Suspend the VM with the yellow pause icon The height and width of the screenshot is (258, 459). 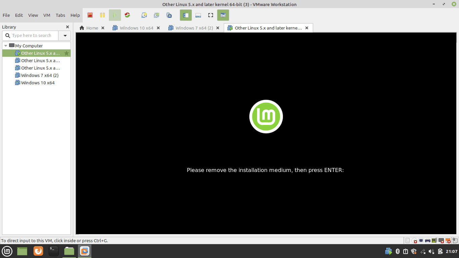point(102,15)
